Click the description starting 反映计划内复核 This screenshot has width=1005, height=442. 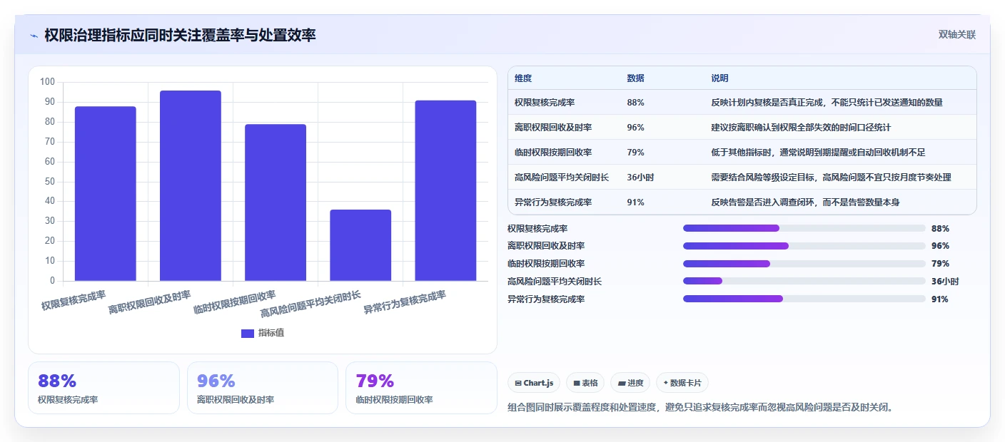pyautogui.click(x=827, y=103)
